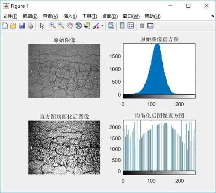
Task: Click the MATLAB logo in title bar
Action: pyautogui.click(x=6, y=6)
